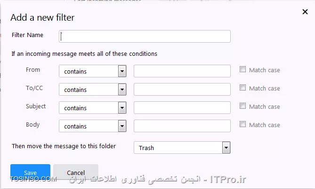The width and height of the screenshot is (315, 189).
Task: Enable Match case for From row
Action: (x=242, y=69)
